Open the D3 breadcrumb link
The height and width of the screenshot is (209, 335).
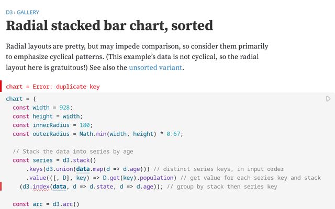pos(9,12)
